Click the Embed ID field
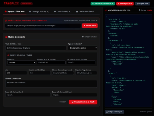154x116 pixels. 51,62
